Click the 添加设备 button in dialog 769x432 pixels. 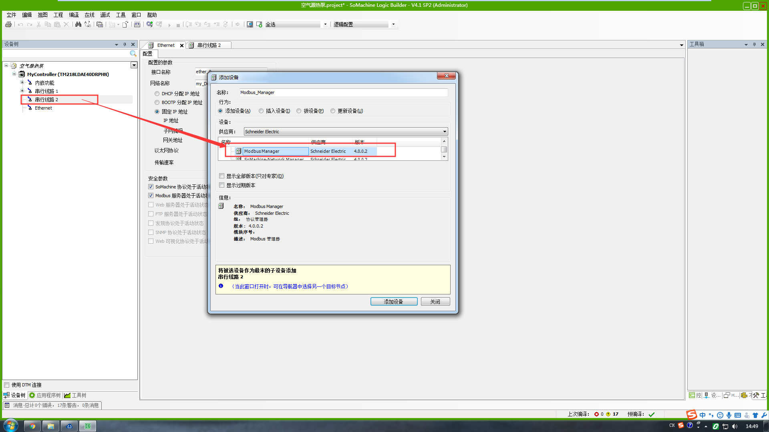pos(394,302)
